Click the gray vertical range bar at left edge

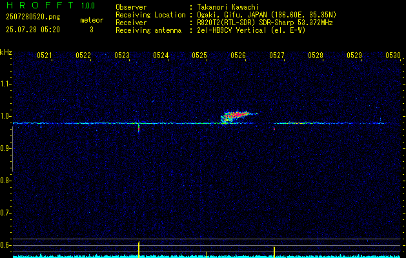pos(12,149)
